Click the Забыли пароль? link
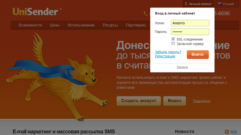 coord(168,52)
